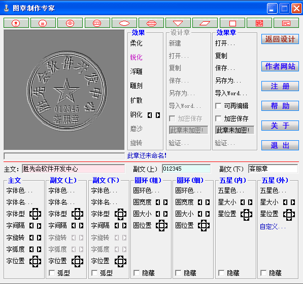Screen dimensions: 303x284
Task: Click the 注册 button
Action: (280, 86)
